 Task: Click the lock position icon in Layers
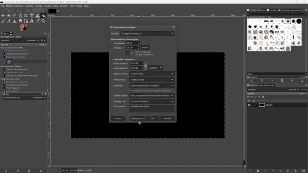[259, 97]
